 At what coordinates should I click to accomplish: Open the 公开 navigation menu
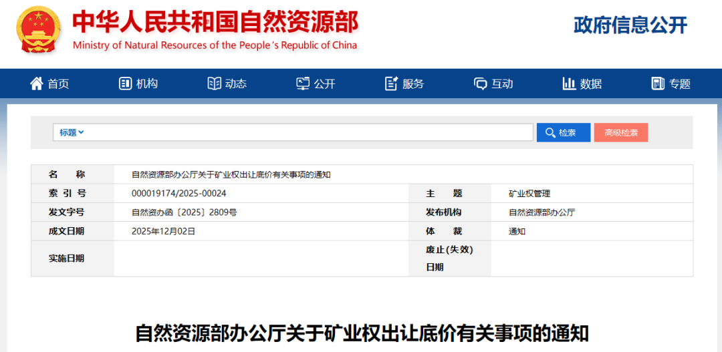point(324,83)
